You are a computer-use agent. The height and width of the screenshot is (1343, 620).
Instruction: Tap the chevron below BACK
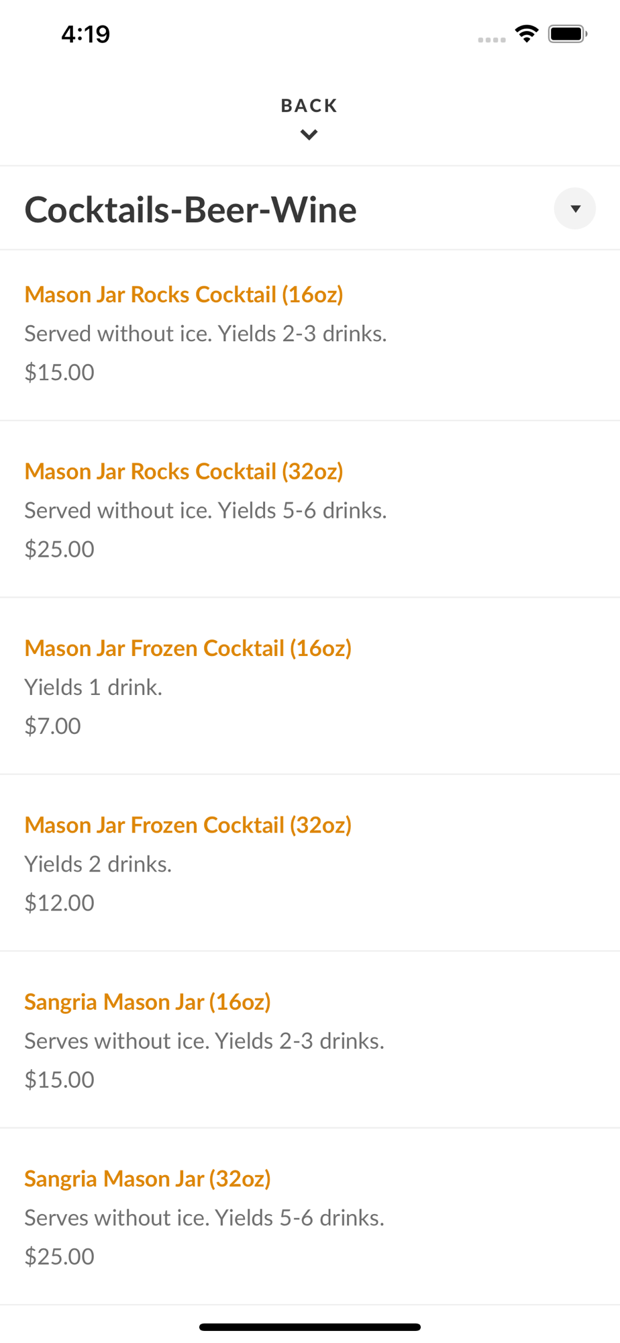309,135
